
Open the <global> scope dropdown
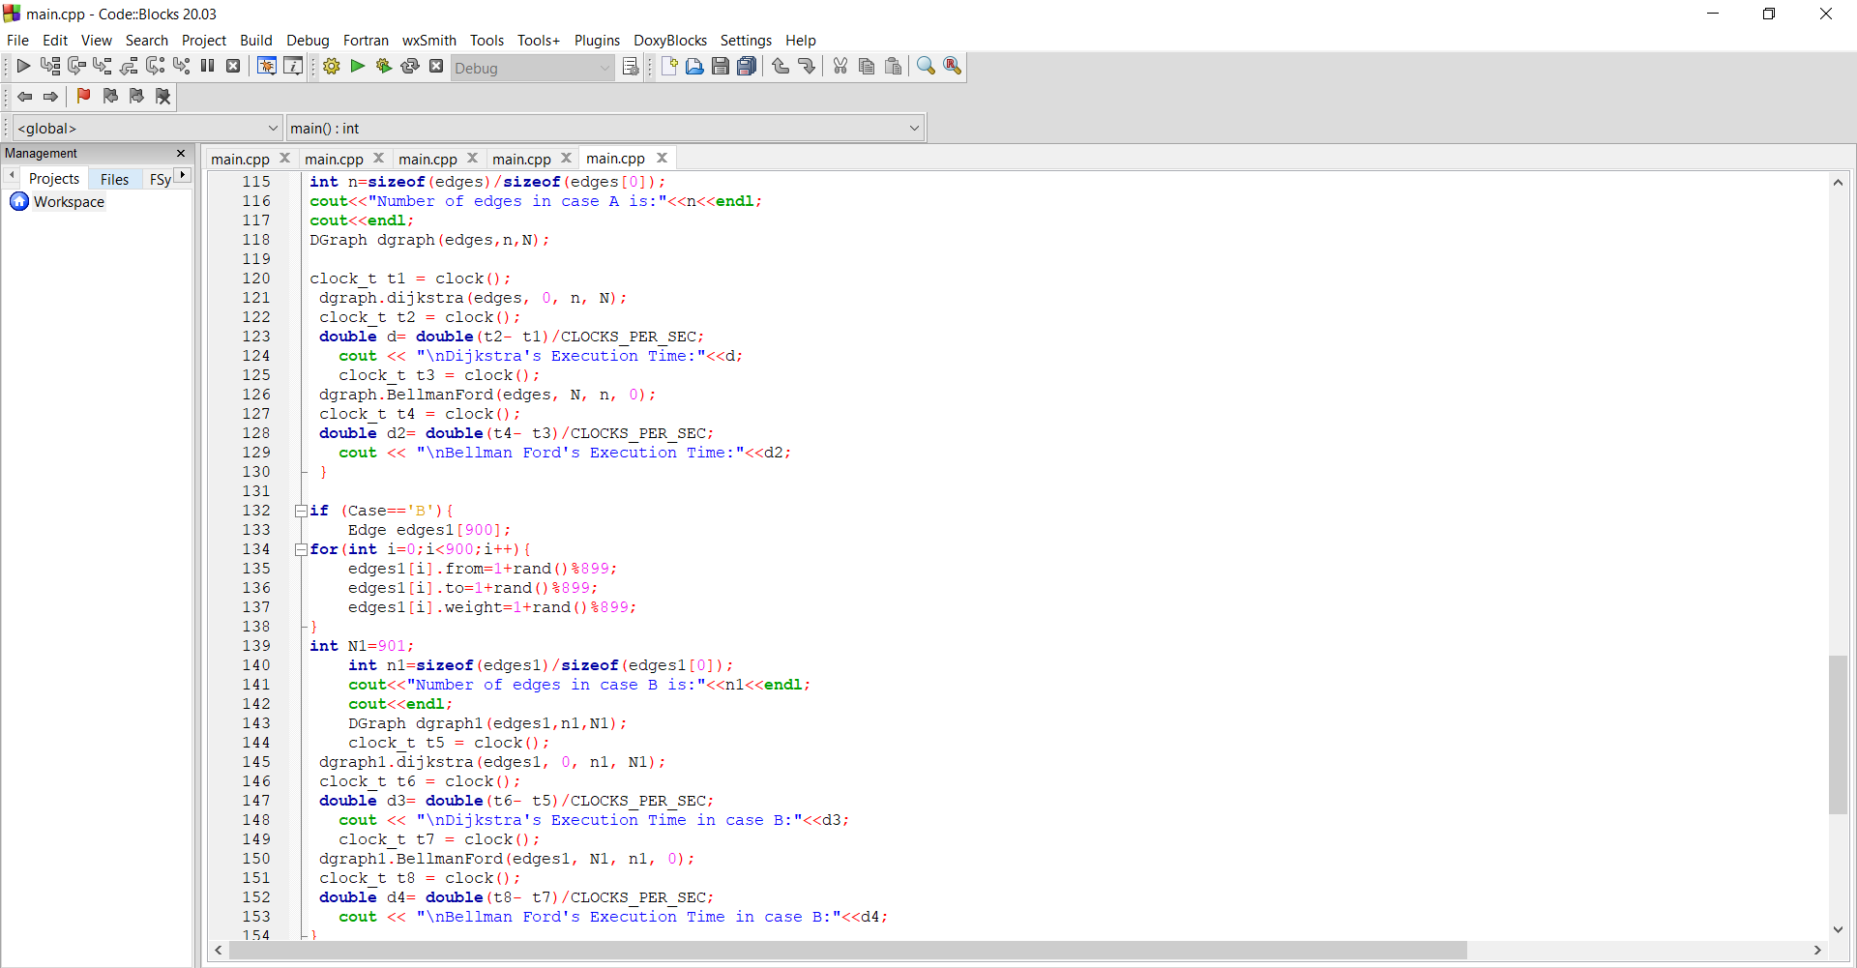pyautogui.click(x=274, y=127)
